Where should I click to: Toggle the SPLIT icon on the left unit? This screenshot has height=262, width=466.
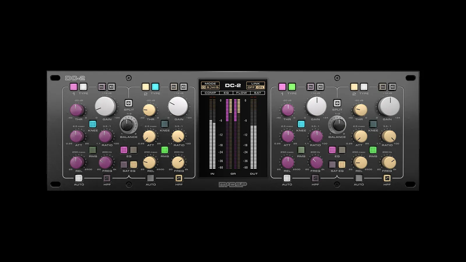(x=129, y=103)
